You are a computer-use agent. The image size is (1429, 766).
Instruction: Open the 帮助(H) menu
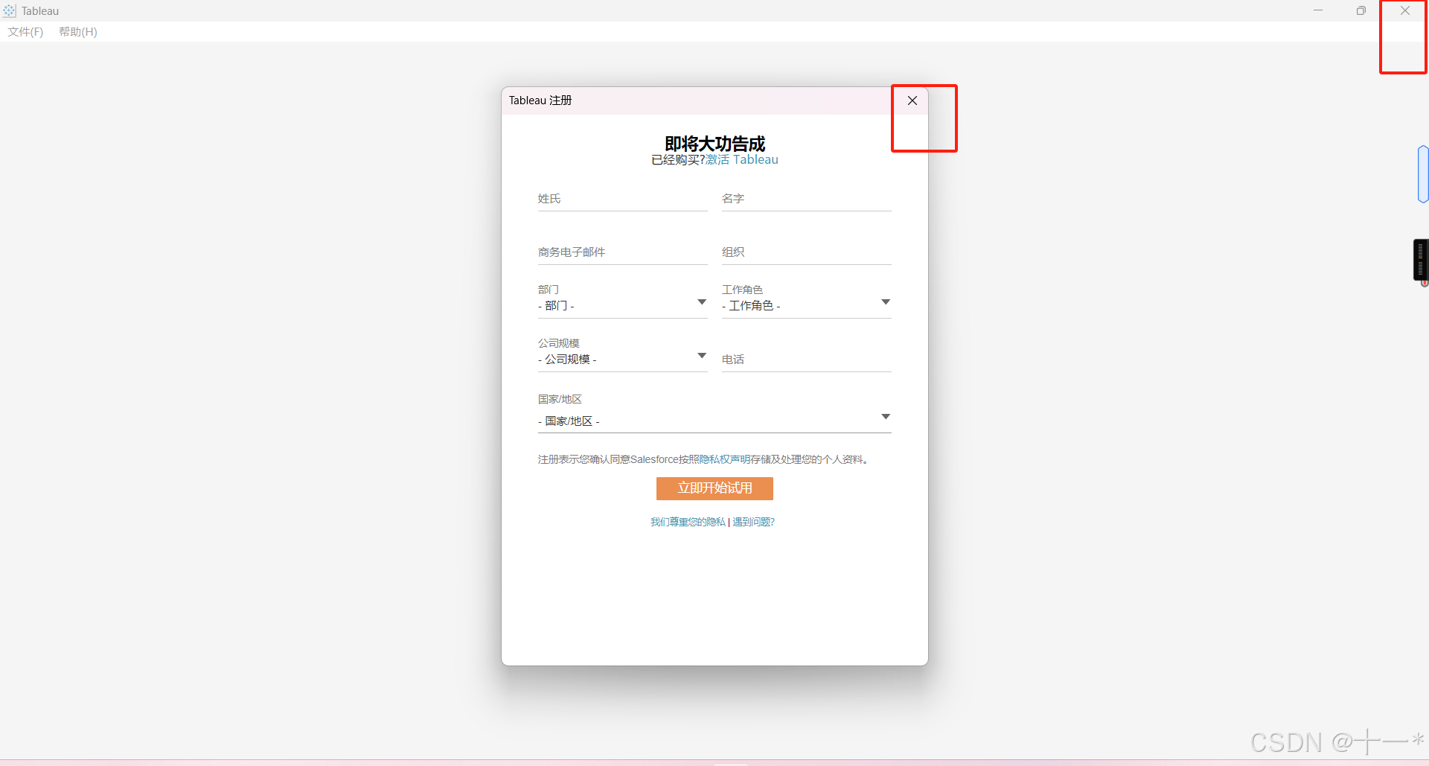point(78,31)
